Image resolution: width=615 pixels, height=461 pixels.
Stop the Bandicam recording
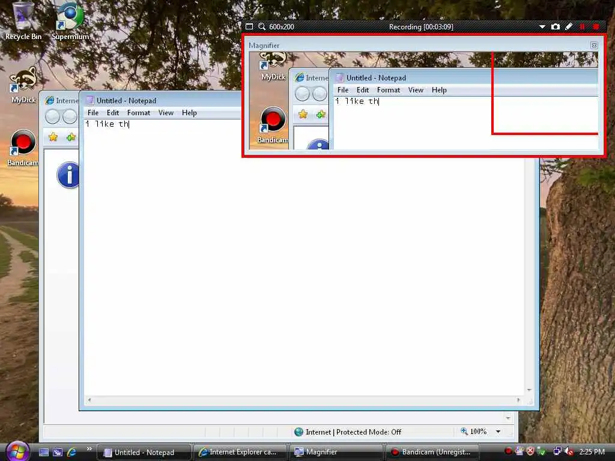tap(596, 26)
